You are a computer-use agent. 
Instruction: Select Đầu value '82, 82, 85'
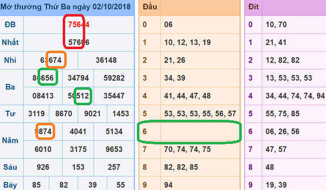181,167
